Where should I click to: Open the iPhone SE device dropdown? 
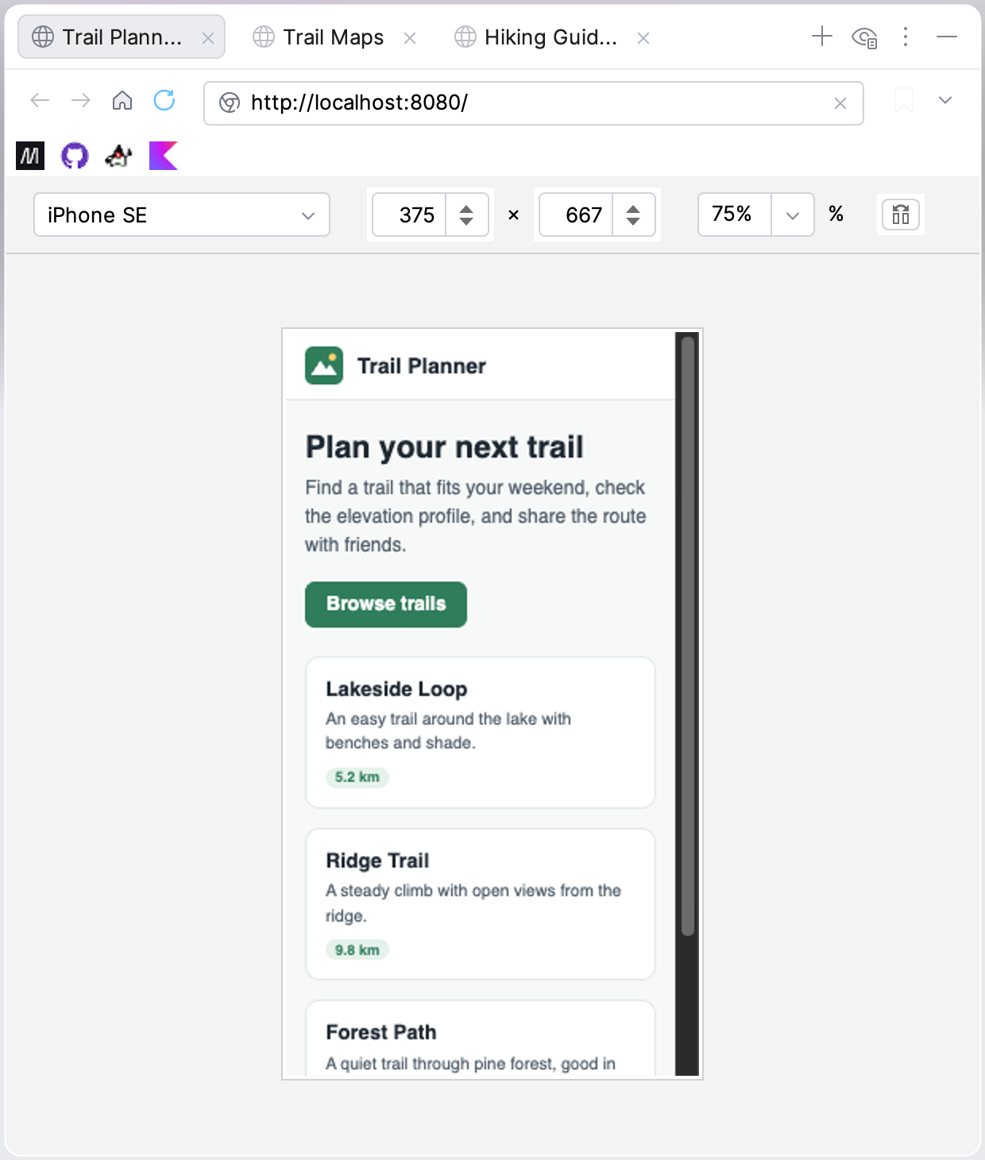pos(182,215)
